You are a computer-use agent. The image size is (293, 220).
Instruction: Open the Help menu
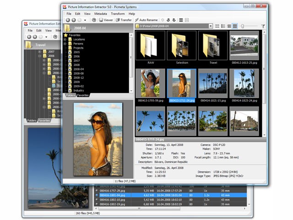pyautogui.click(x=132, y=14)
